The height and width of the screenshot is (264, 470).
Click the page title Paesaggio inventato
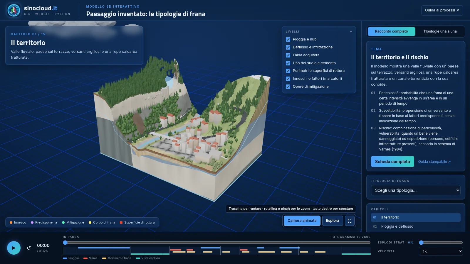click(x=146, y=14)
